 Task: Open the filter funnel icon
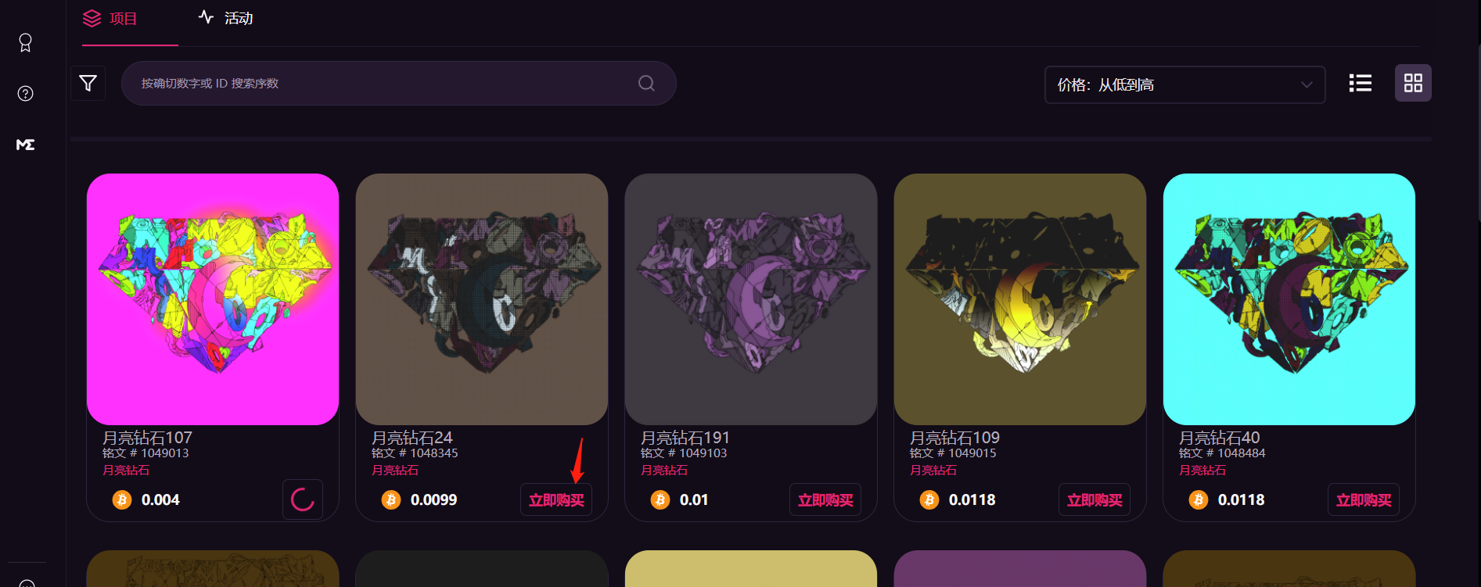88,83
